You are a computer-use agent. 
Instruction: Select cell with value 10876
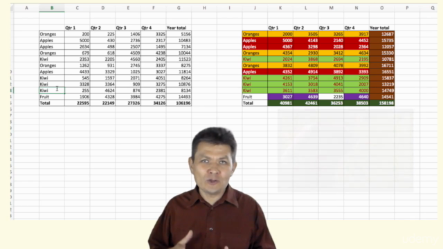[x=179, y=84]
